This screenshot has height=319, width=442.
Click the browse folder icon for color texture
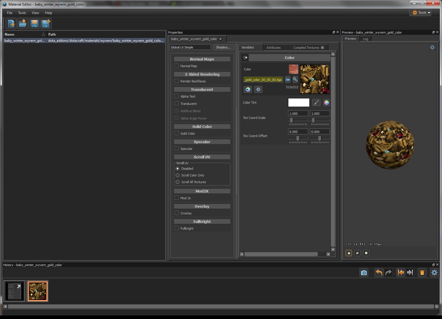[x=288, y=79]
